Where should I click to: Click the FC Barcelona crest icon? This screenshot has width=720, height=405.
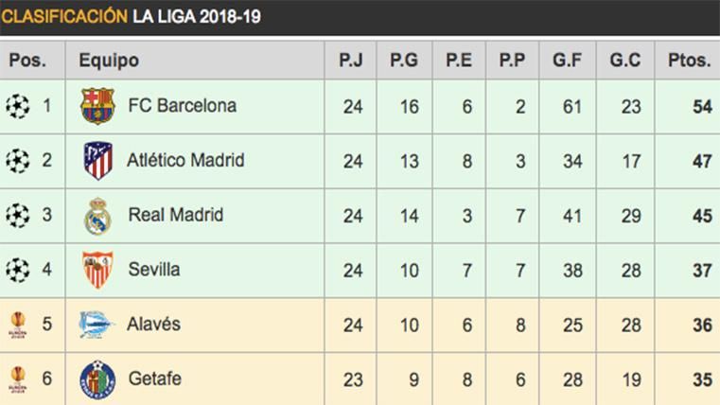click(x=97, y=106)
